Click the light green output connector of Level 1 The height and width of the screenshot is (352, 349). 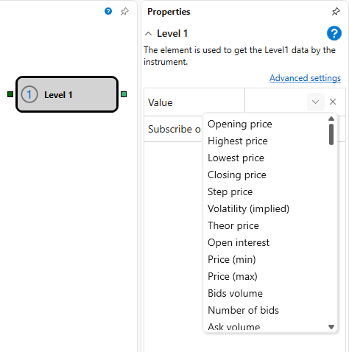tap(124, 94)
